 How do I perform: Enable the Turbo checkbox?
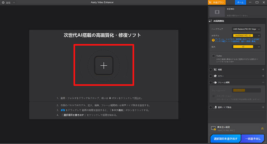[213, 56]
